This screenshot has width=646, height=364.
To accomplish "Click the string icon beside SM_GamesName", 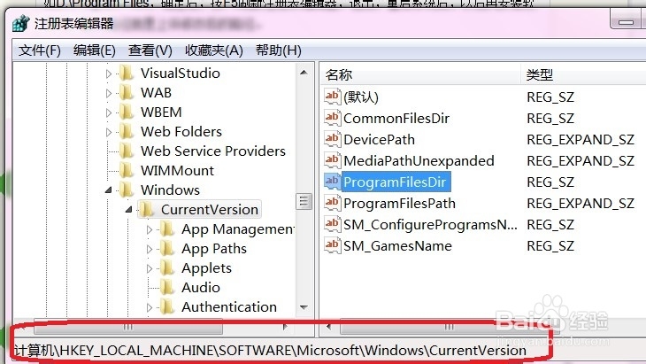I will click(x=332, y=245).
